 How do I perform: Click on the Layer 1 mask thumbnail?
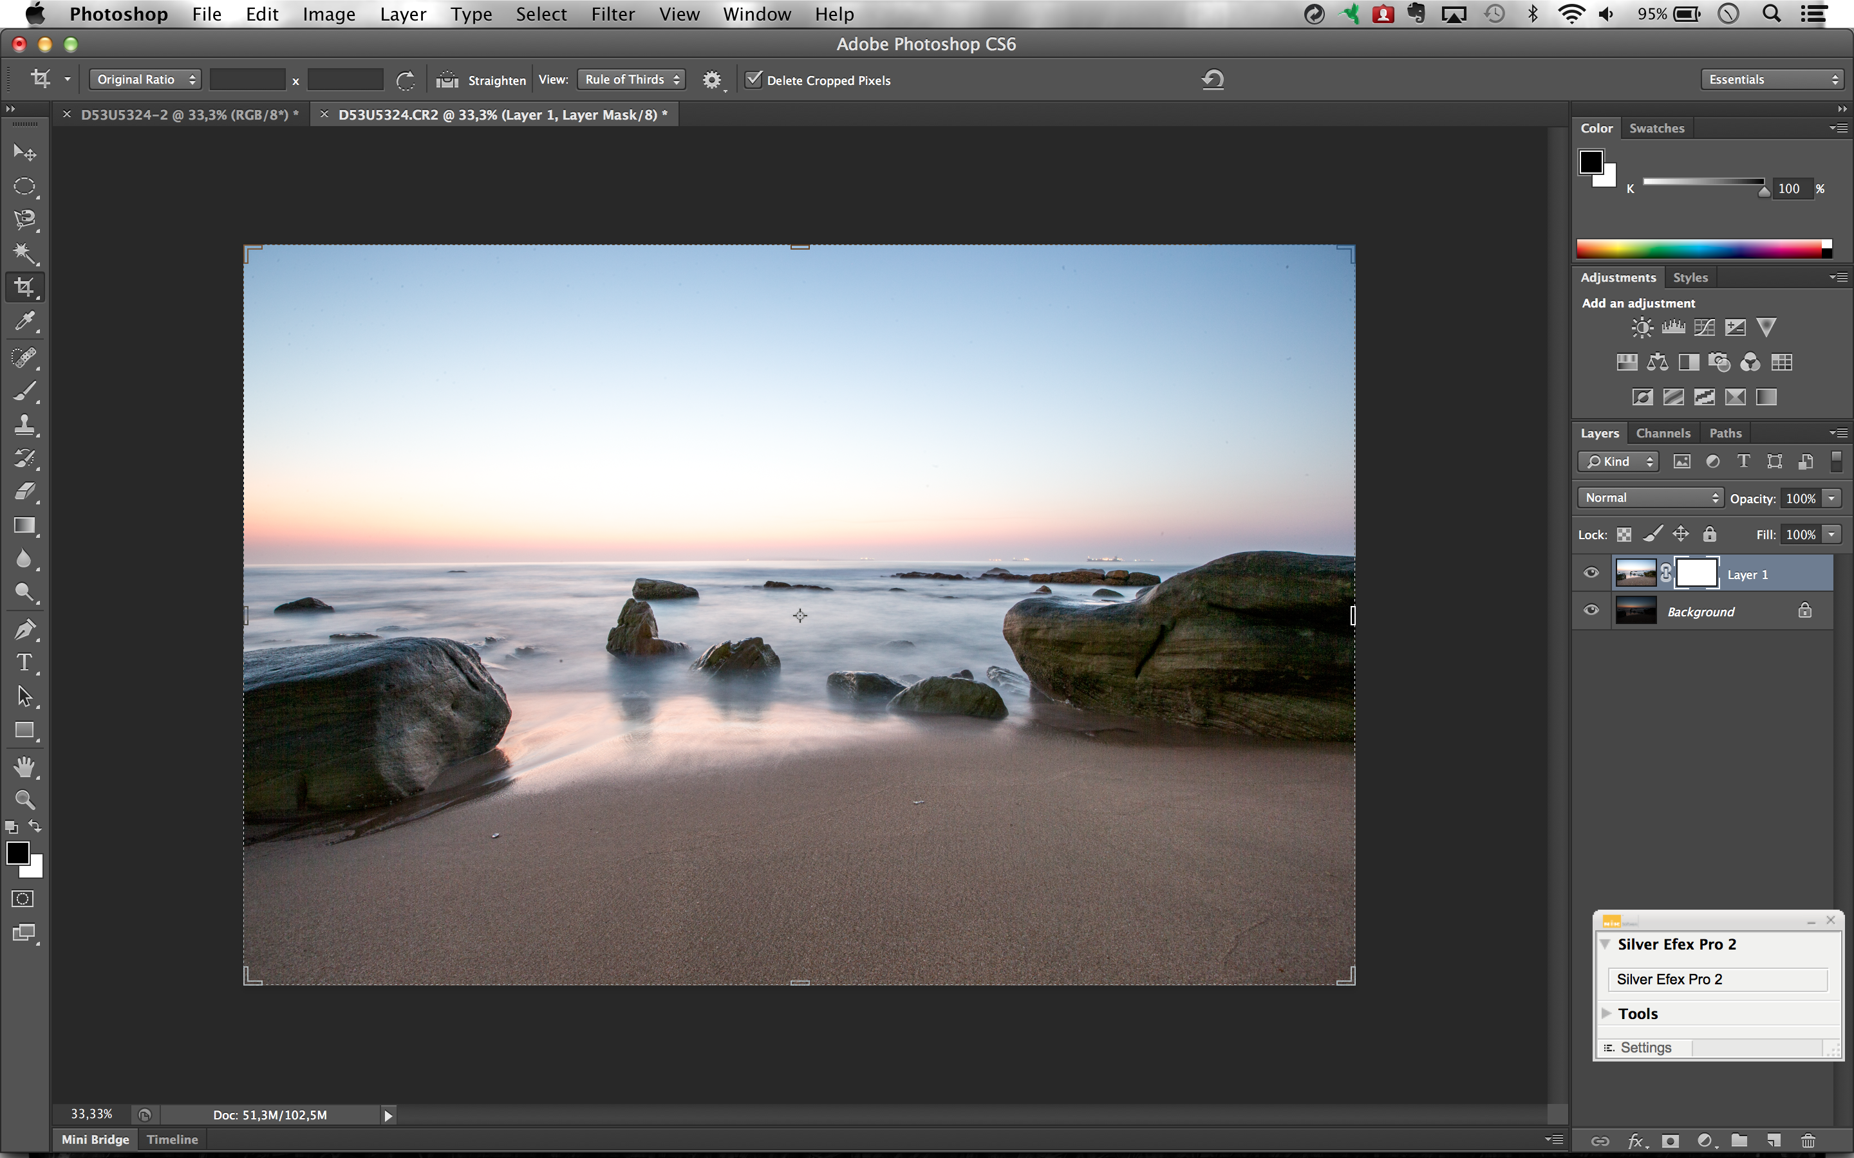(1695, 574)
